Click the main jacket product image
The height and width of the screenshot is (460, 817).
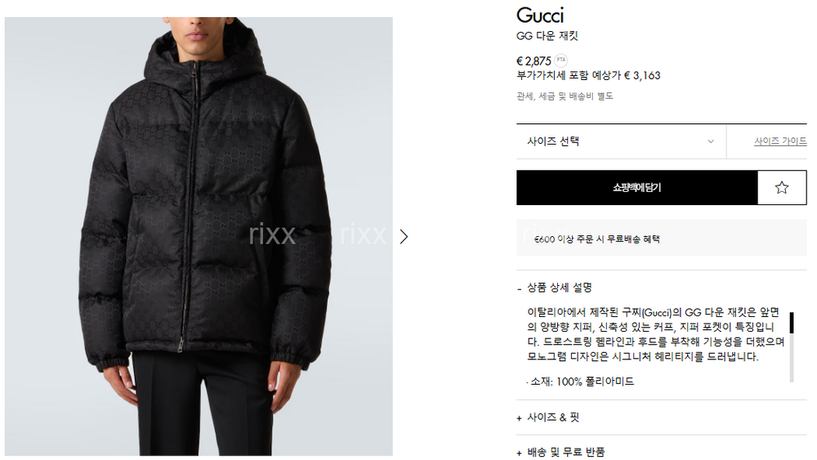click(199, 236)
